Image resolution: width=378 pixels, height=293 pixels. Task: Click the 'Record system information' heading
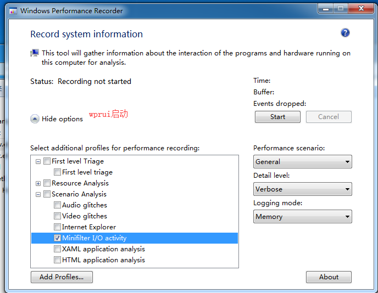pyautogui.click(x=87, y=34)
